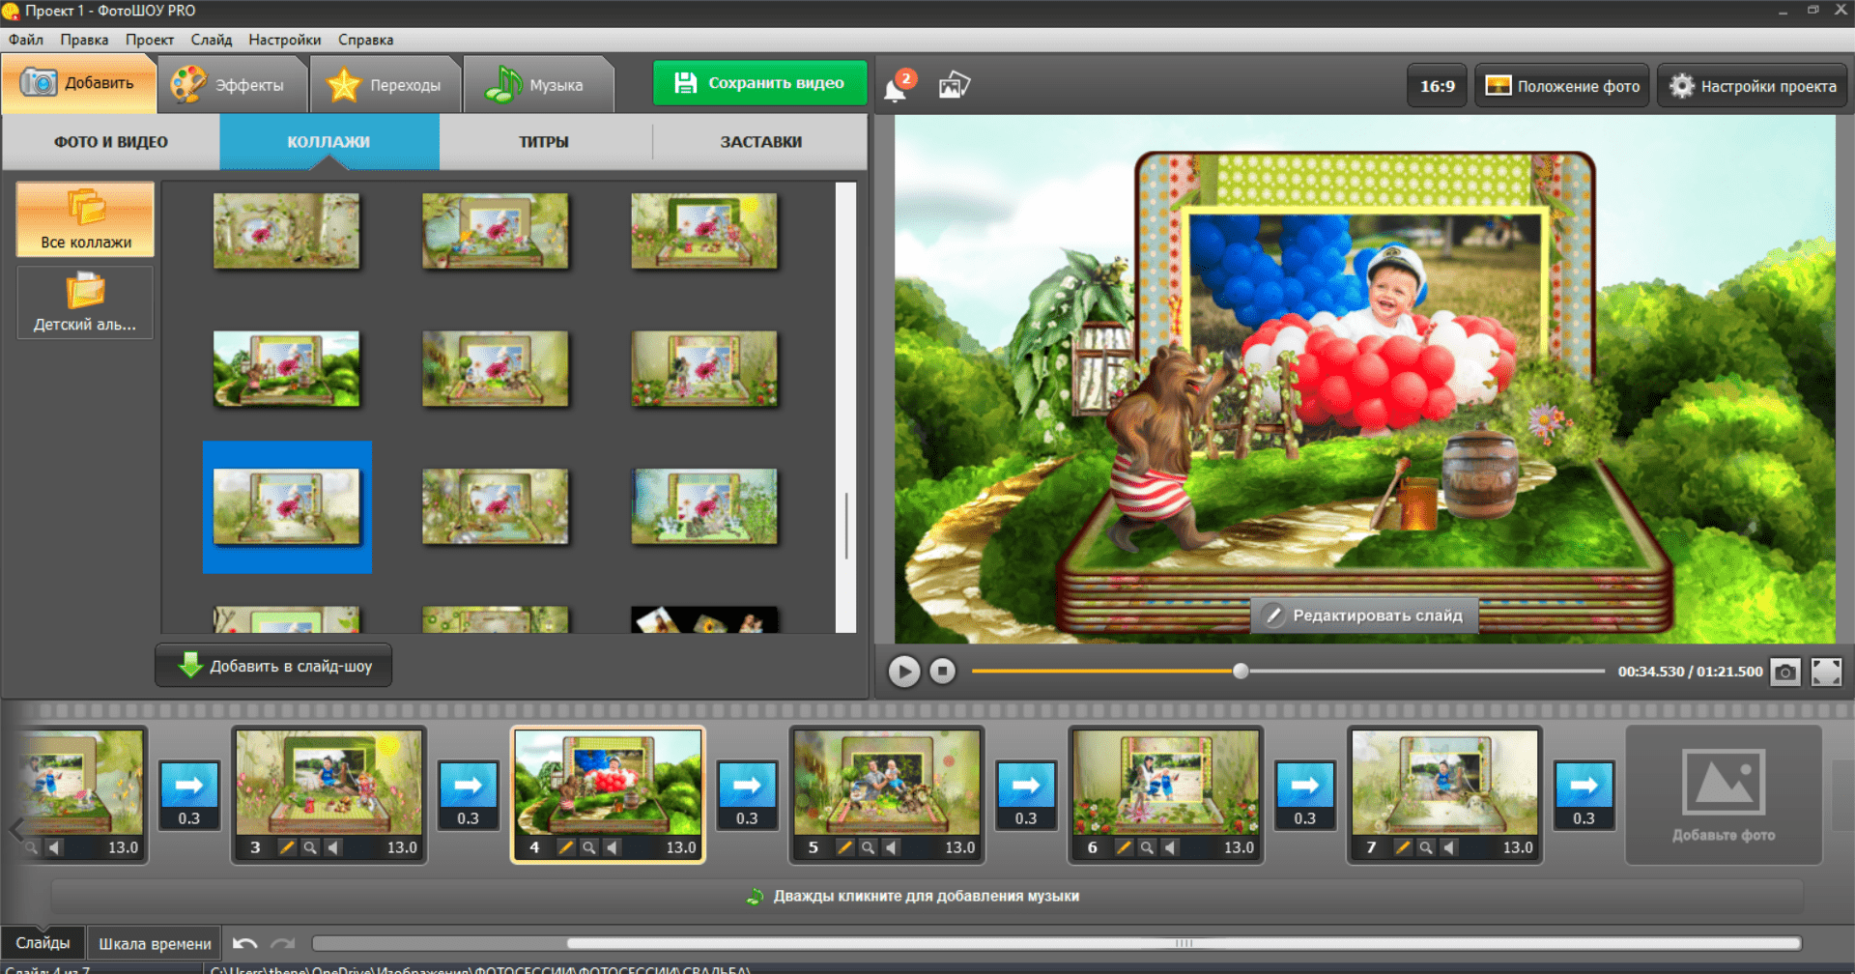Click the 13.0 duration on slide 3

[x=402, y=847]
